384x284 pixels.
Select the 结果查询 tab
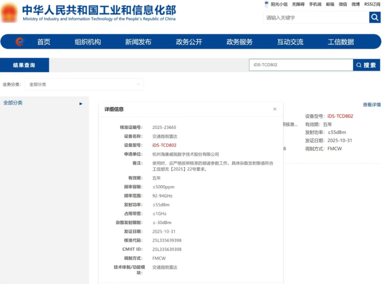[x=24, y=65]
